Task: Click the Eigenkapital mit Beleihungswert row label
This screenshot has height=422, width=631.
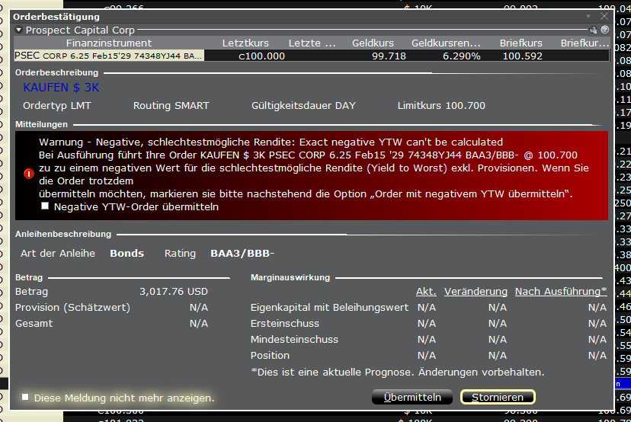Action: click(x=329, y=308)
